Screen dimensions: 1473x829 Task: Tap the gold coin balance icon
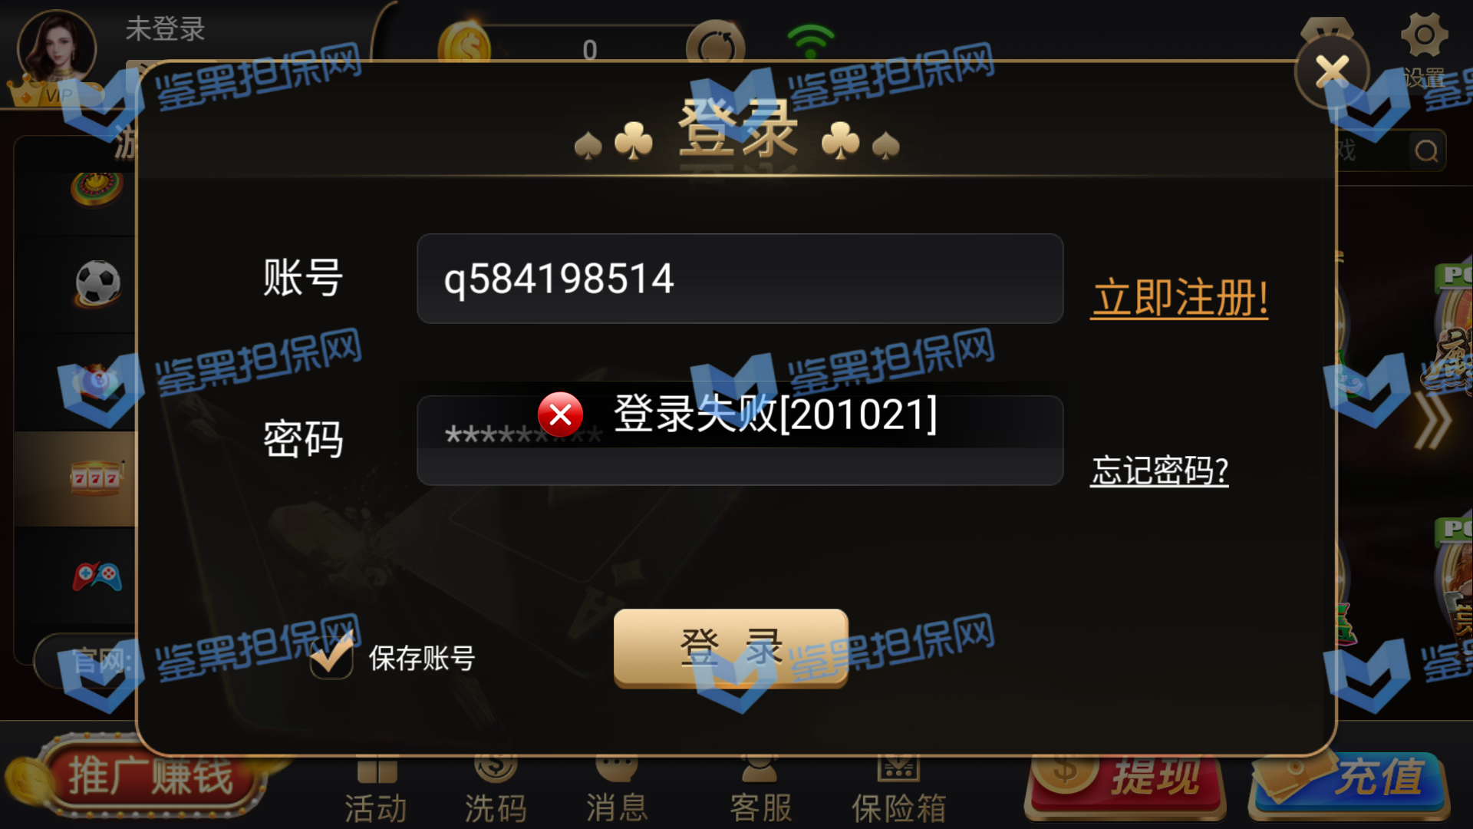point(464,46)
